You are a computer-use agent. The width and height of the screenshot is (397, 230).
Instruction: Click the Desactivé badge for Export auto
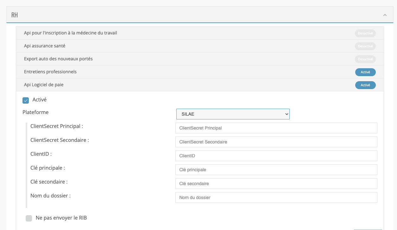[x=365, y=59]
